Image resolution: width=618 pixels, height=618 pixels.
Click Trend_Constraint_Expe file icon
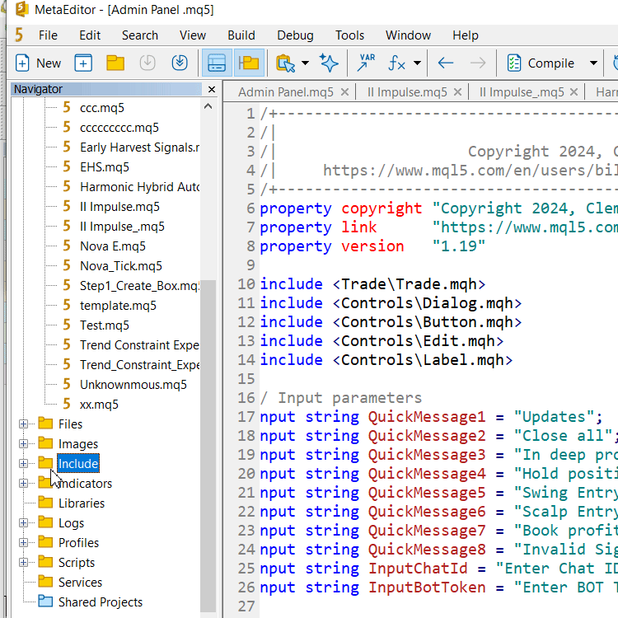click(x=67, y=364)
